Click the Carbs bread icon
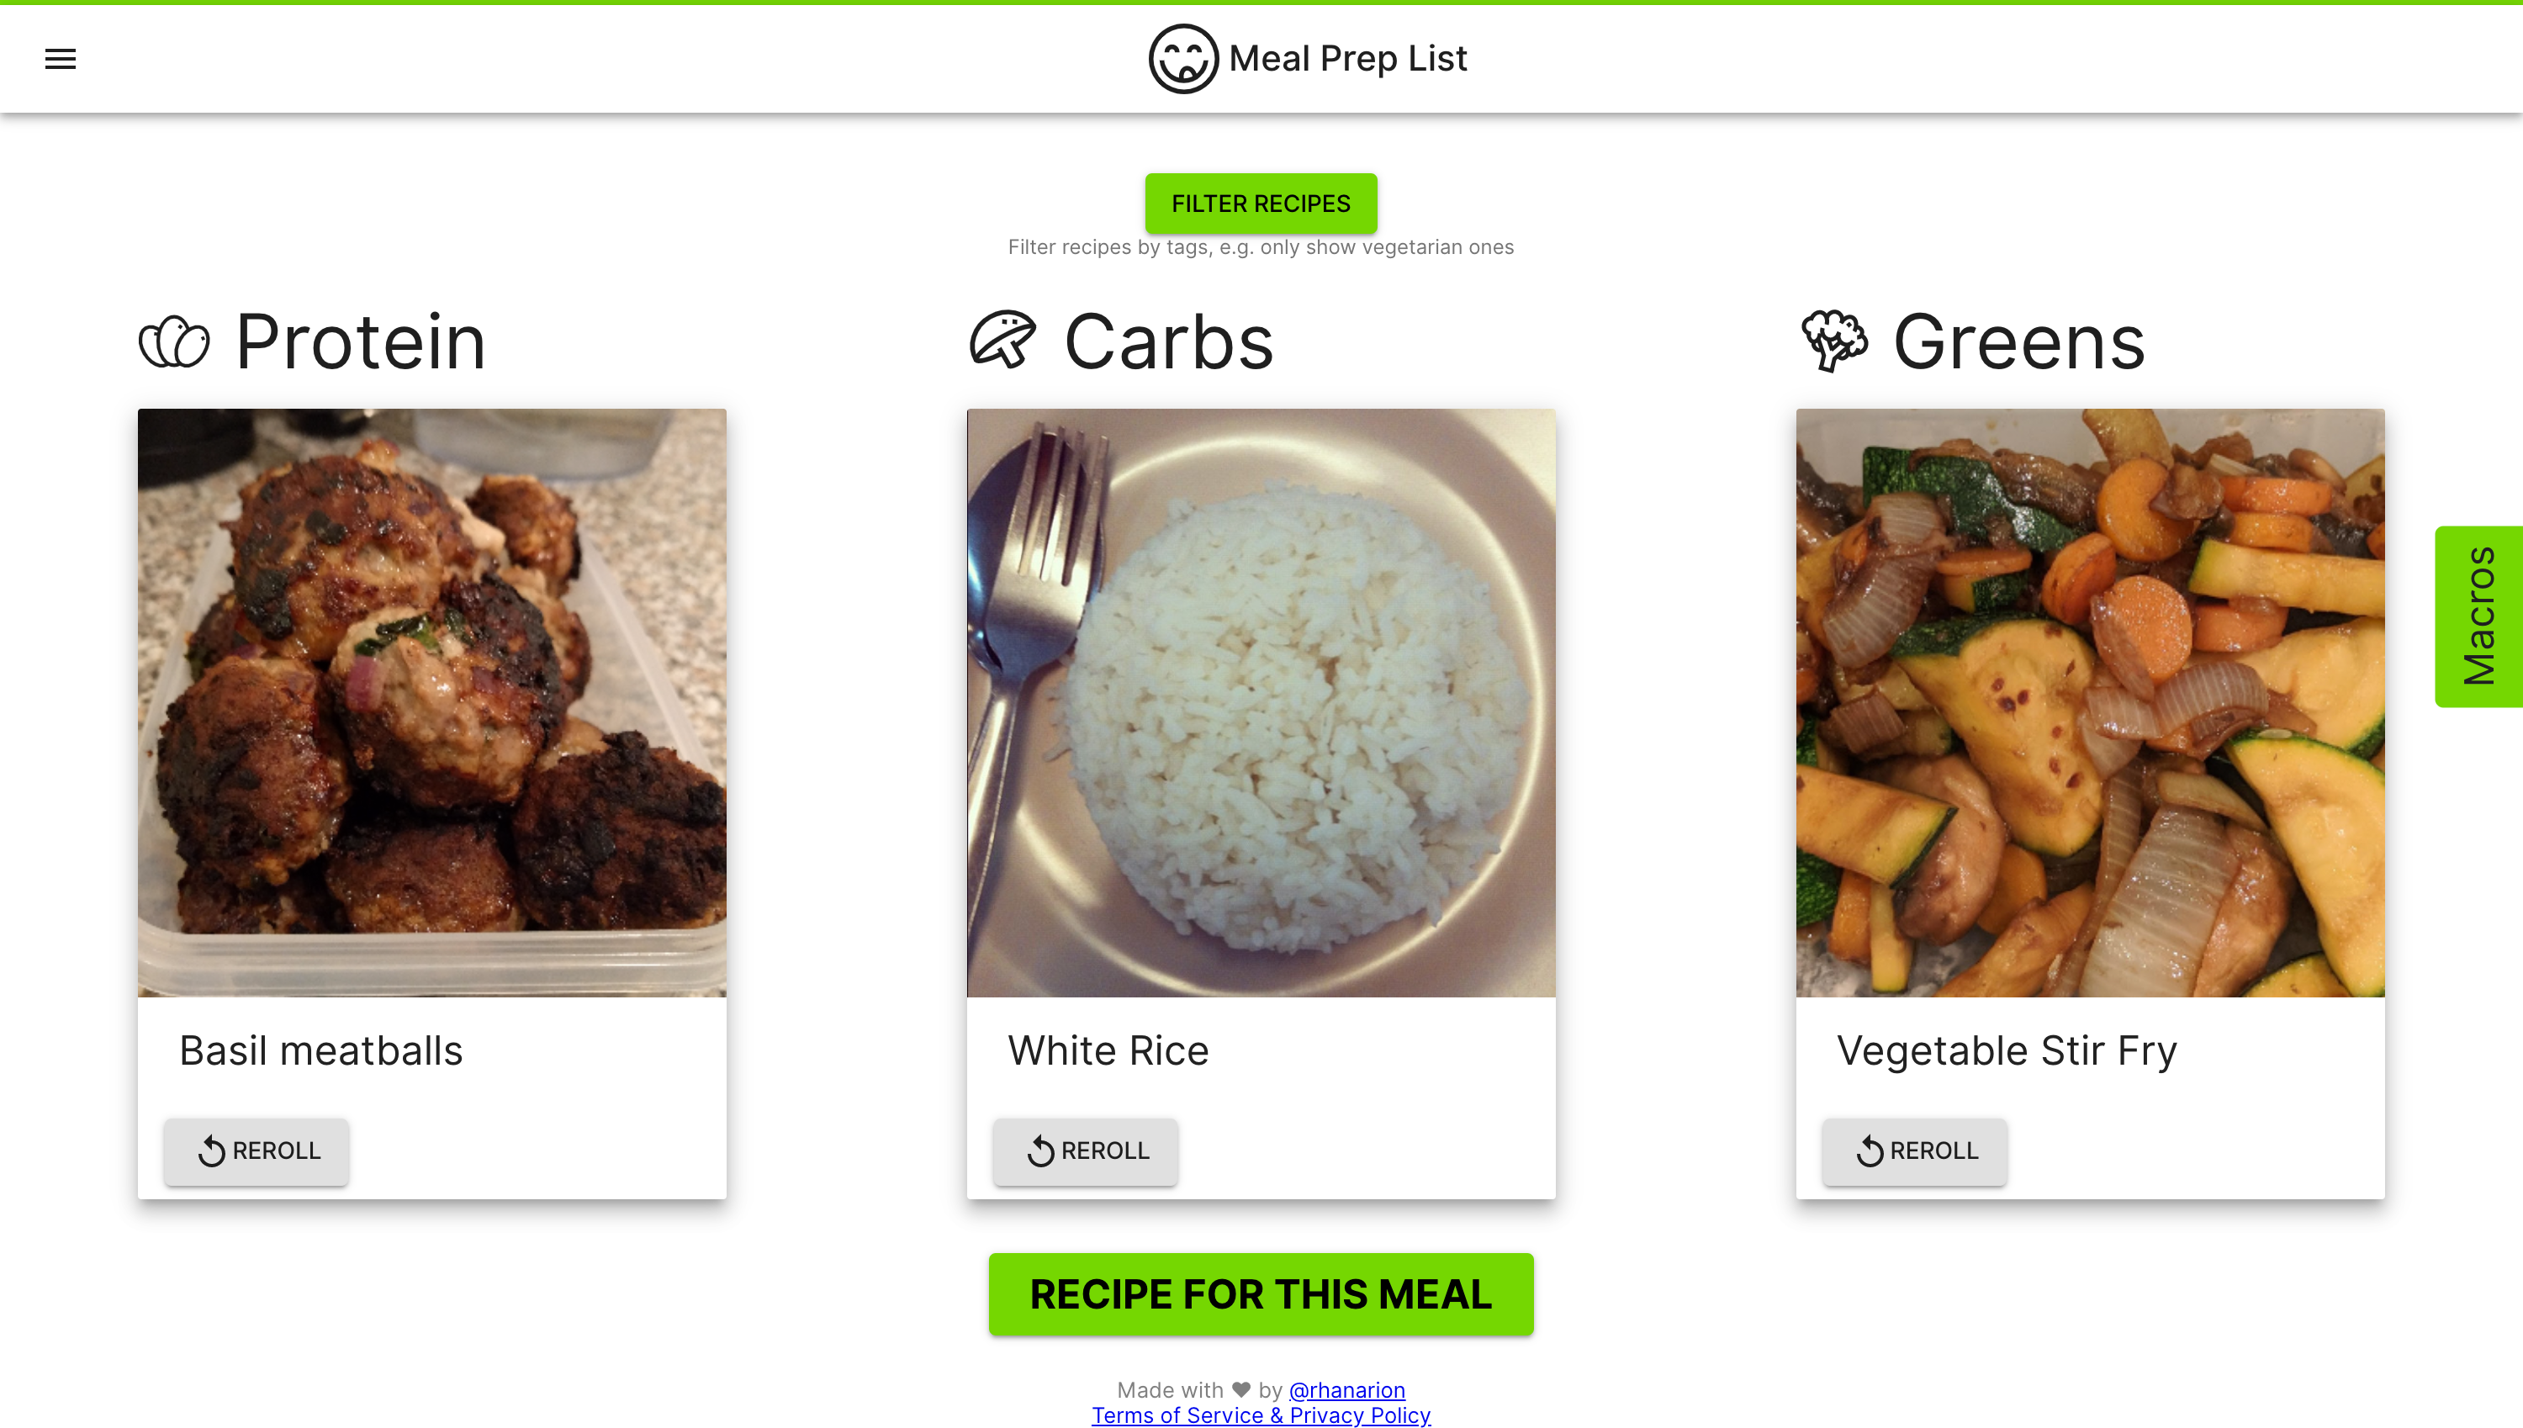Screen dimensions: 2523x1428 [1002, 341]
